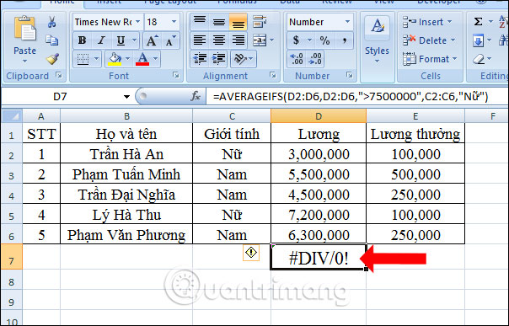The width and height of the screenshot is (509, 326).
Task: Click in the formula bar
Action: click(356, 96)
